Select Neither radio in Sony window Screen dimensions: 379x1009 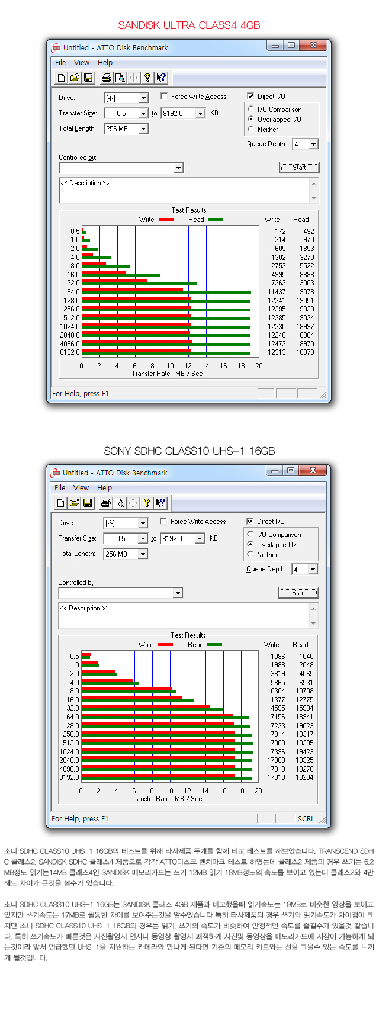click(x=250, y=554)
